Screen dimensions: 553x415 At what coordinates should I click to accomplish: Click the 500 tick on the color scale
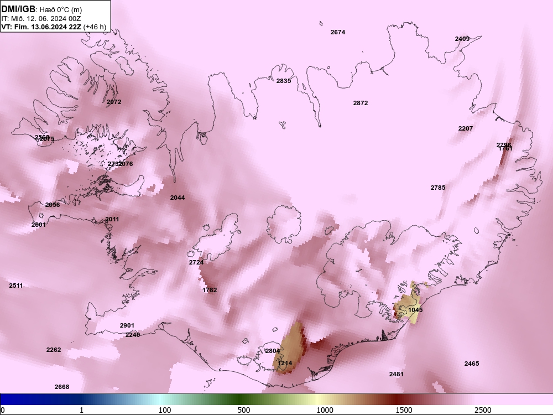(244, 410)
